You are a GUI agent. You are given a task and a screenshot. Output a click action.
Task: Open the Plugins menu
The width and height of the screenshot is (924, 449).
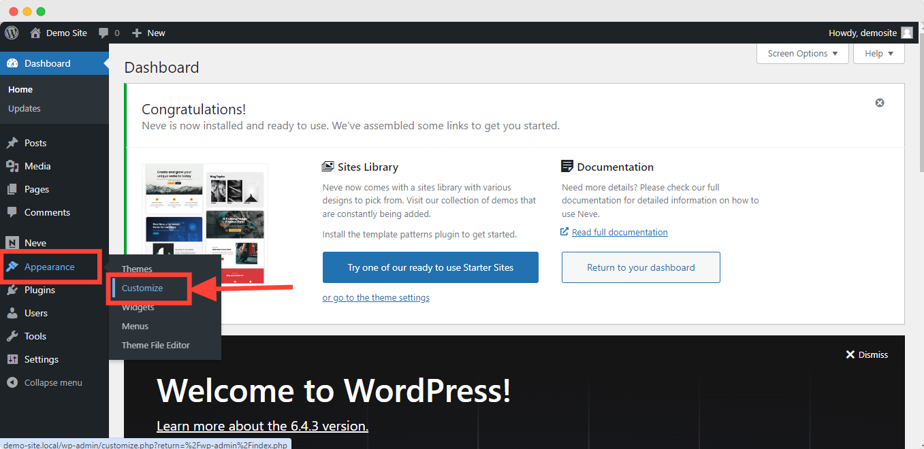coord(54,290)
